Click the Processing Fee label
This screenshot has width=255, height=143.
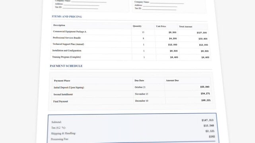coord(60,139)
